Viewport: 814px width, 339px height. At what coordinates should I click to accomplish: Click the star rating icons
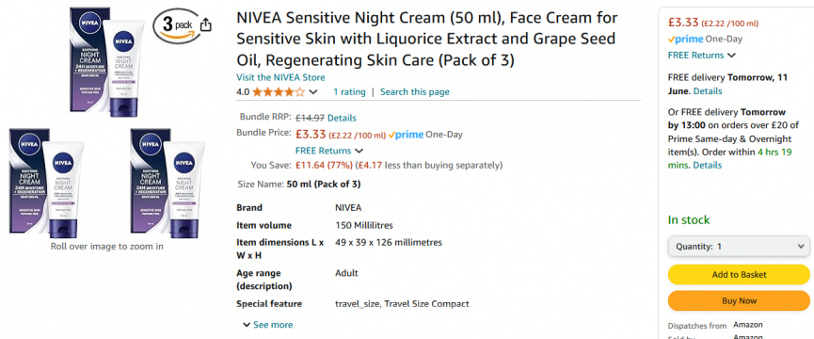coord(279,92)
